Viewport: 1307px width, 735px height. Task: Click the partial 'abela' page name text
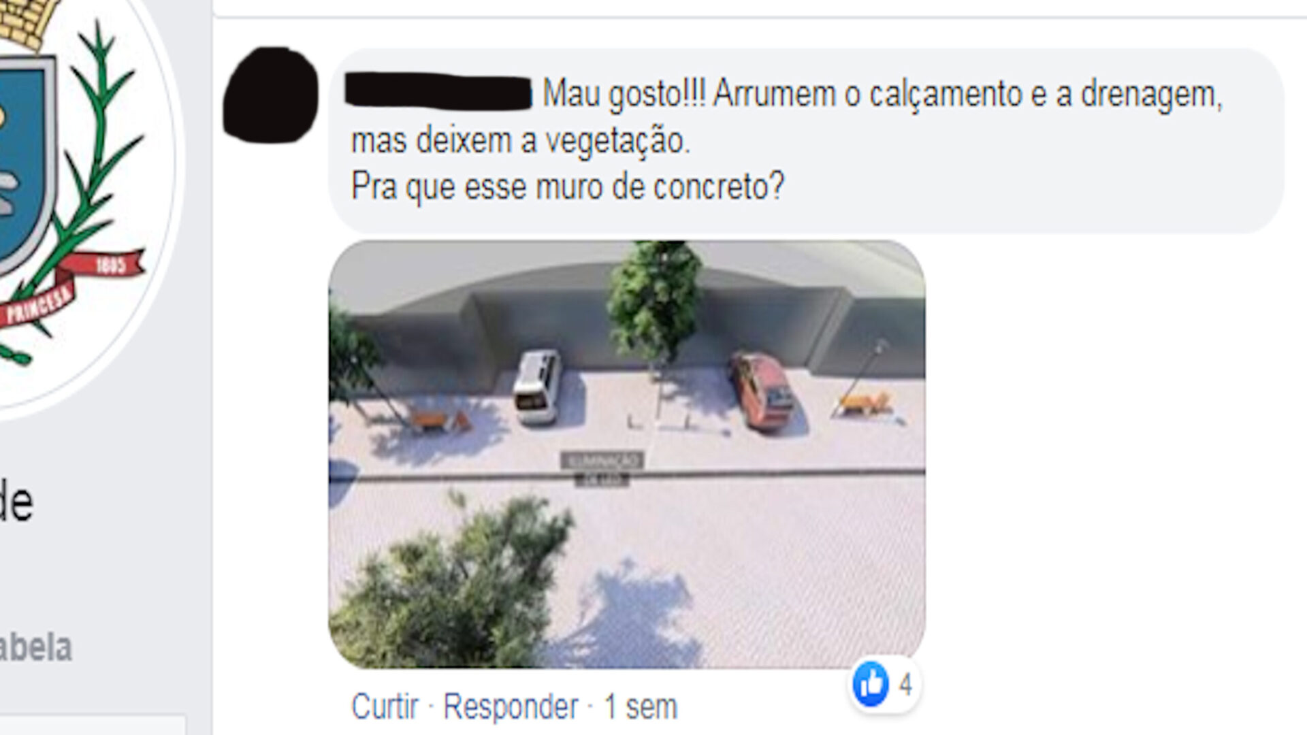point(35,647)
